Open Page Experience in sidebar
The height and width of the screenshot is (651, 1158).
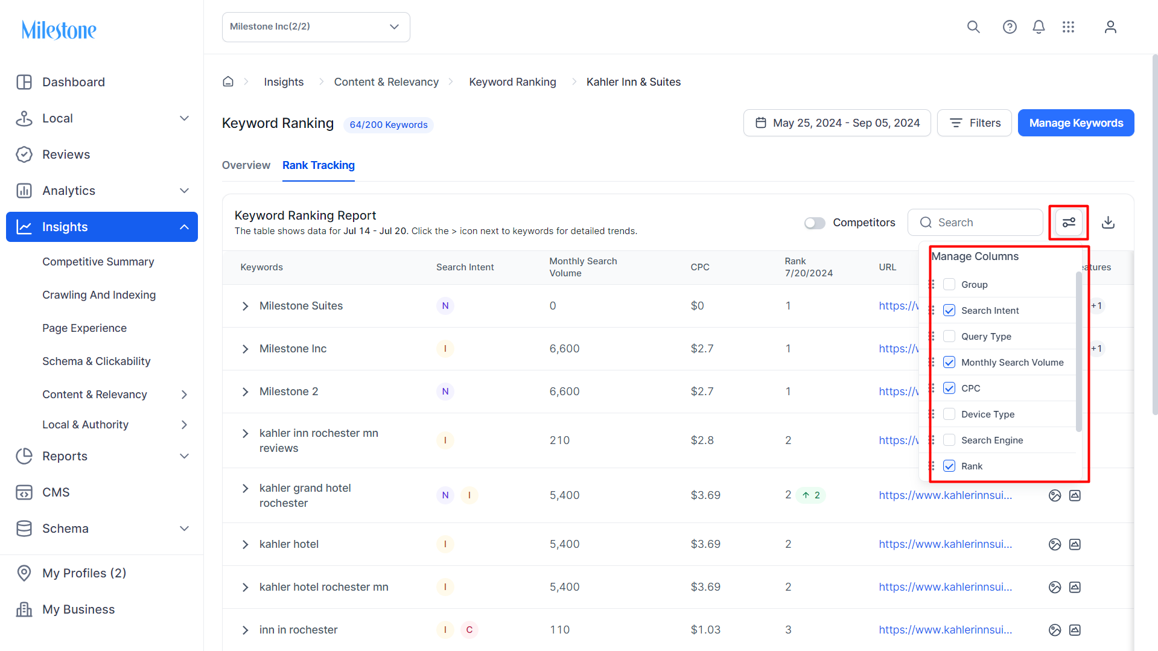(x=84, y=328)
